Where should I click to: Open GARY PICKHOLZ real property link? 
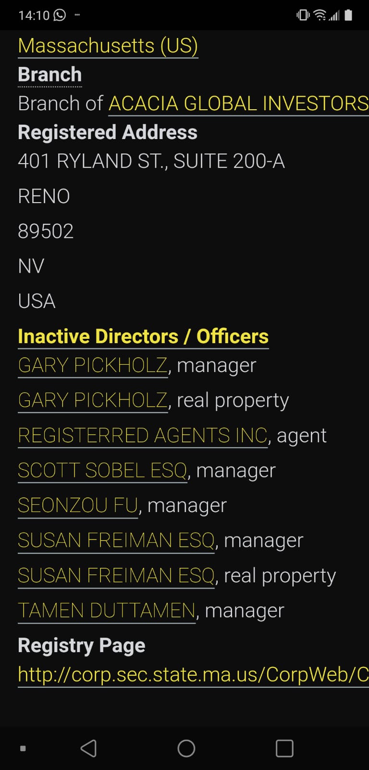tap(93, 400)
